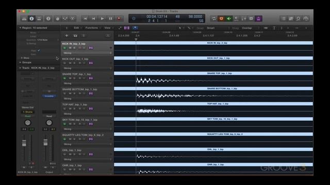Image resolution: width=330 pixels, height=185 pixels.
Task: Expand the More section in Region inspector
Action: [22, 58]
